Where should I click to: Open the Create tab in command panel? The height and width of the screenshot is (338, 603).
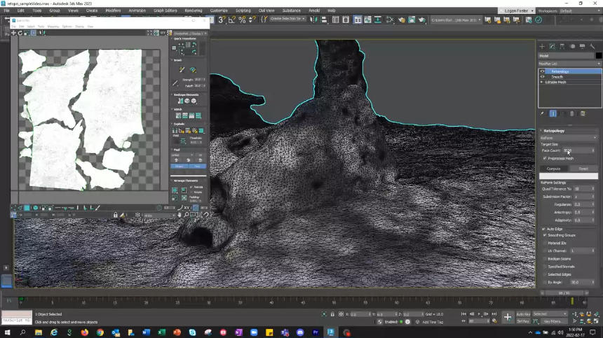coord(542,46)
